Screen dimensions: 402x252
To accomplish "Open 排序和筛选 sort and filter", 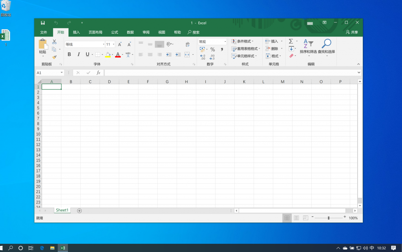I will (309, 47).
